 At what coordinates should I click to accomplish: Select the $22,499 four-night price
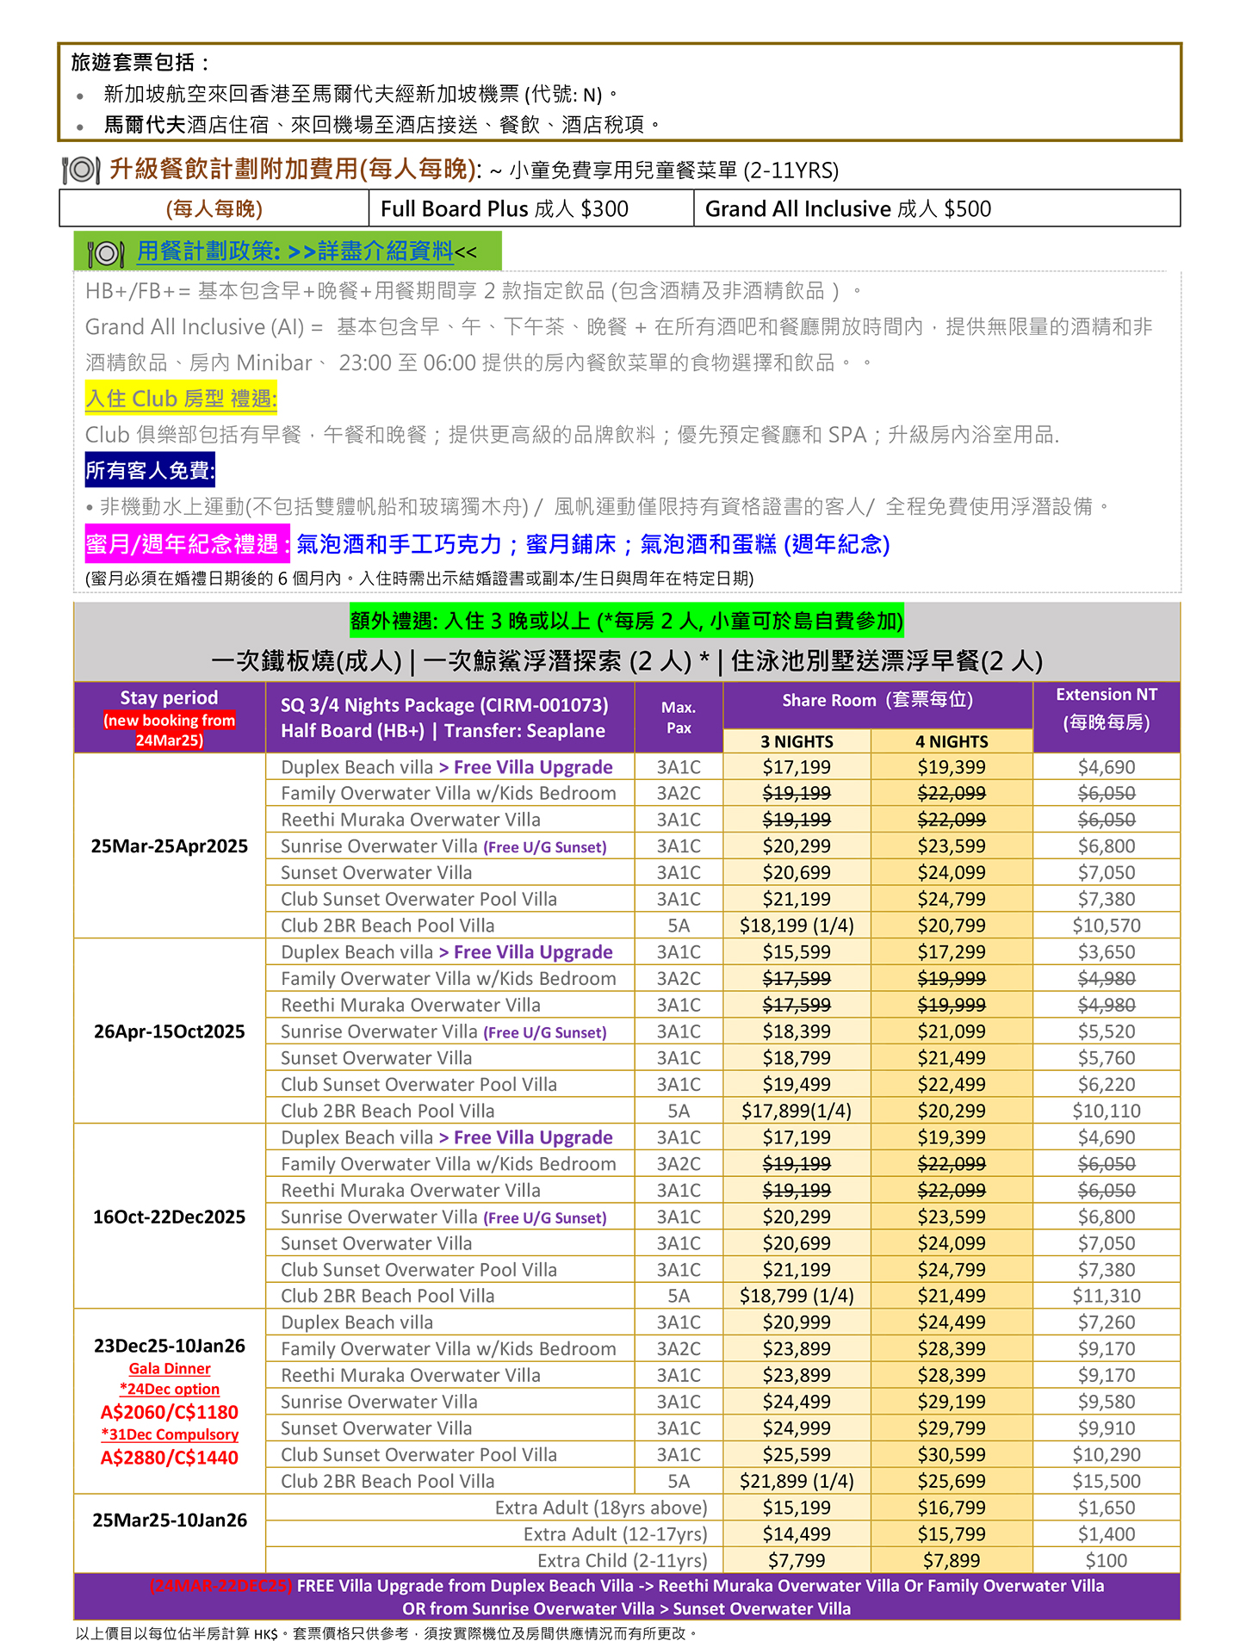(x=952, y=1085)
